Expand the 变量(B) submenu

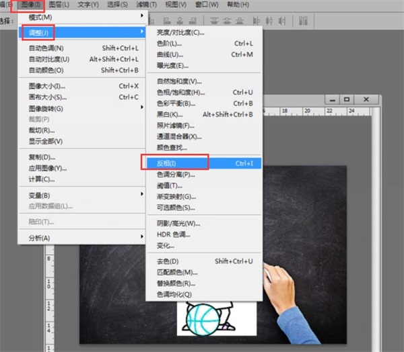[83, 195]
